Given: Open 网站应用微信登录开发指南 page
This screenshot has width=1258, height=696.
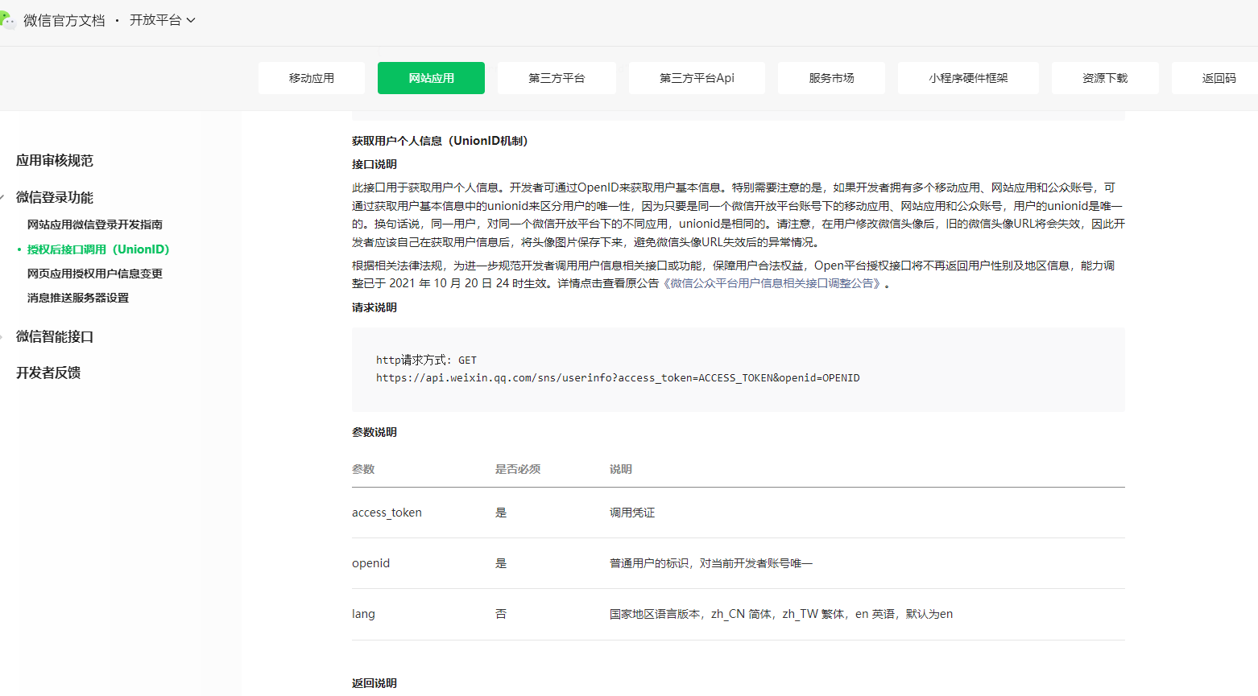Looking at the screenshot, I should [95, 224].
